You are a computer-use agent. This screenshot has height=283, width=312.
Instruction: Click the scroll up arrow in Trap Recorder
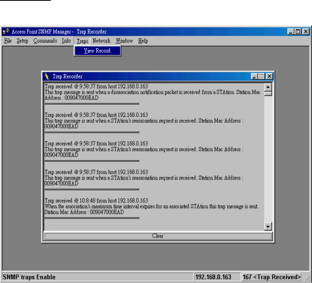point(268,87)
